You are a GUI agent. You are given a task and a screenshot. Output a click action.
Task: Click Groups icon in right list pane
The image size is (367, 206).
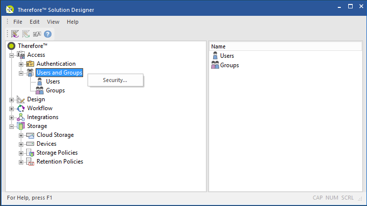click(x=215, y=65)
